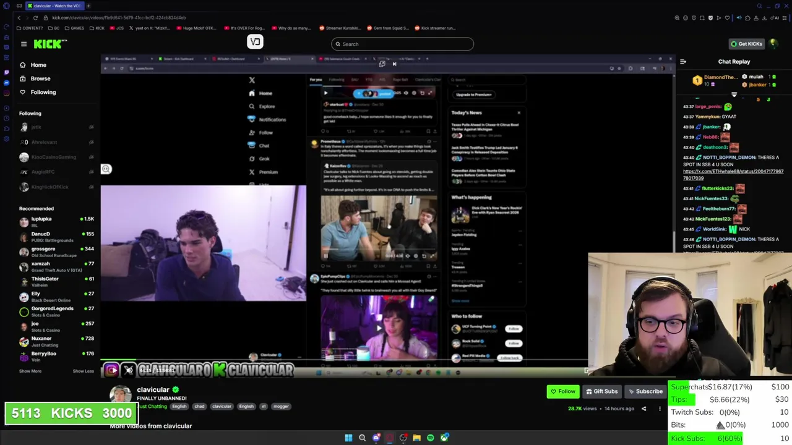Screen dimensions: 792x445
Task: Click the extensions puzzle icon
Action: point(747,18)
